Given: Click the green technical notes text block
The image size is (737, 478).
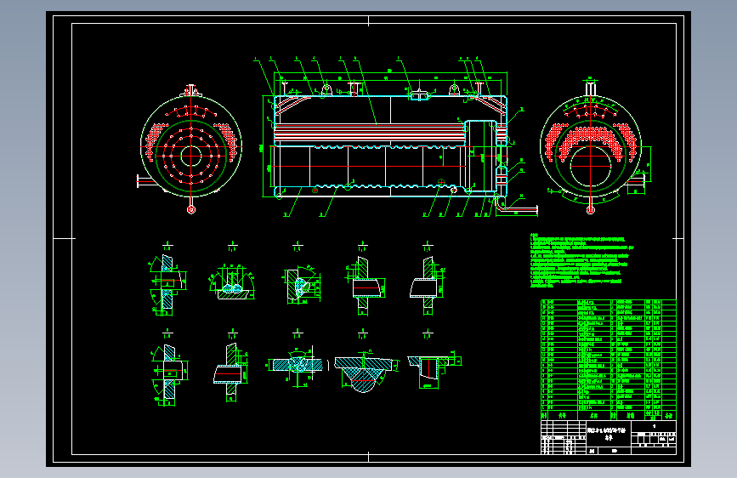Looking at the screenshot, I should coord(582,260).
